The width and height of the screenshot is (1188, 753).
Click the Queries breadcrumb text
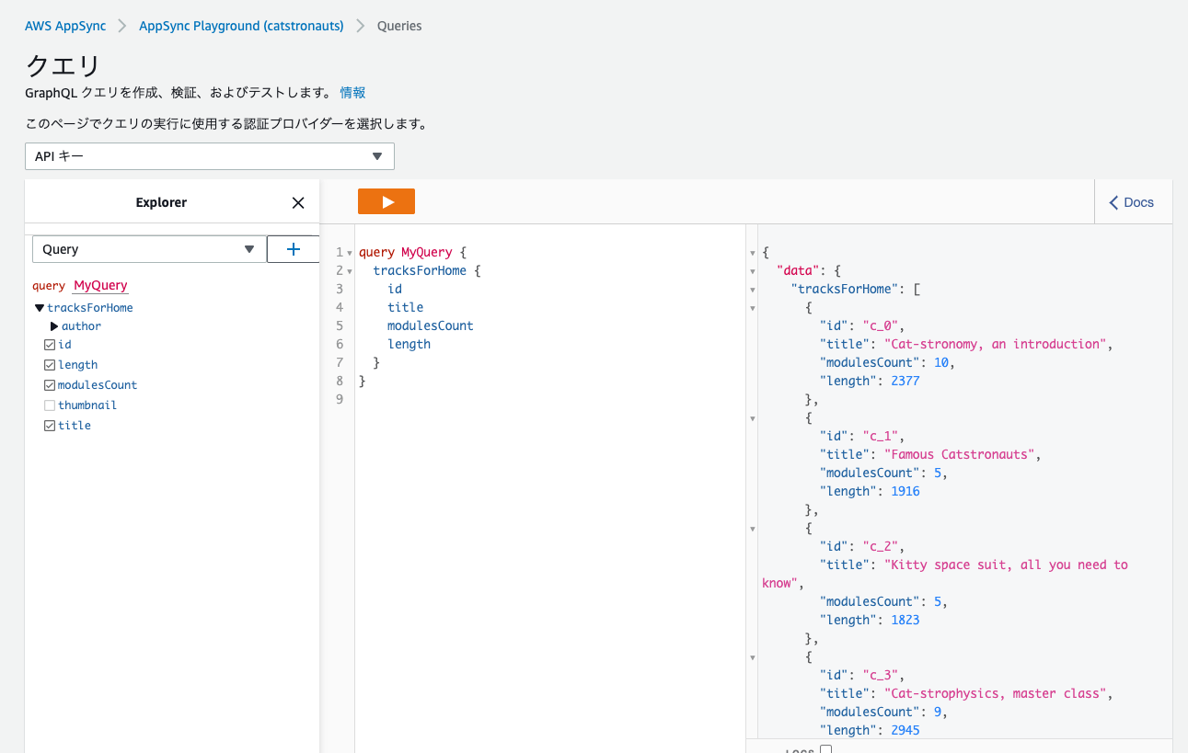[x=399, y=26]
